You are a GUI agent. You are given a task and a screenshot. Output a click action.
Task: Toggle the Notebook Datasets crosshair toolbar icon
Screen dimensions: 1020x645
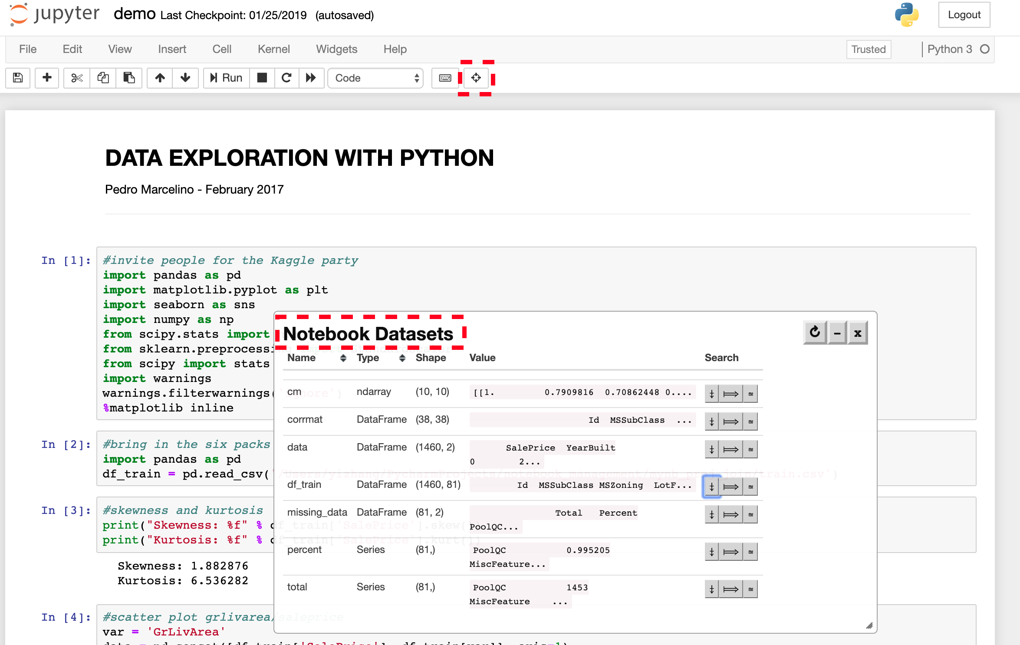tap(476, 78)
